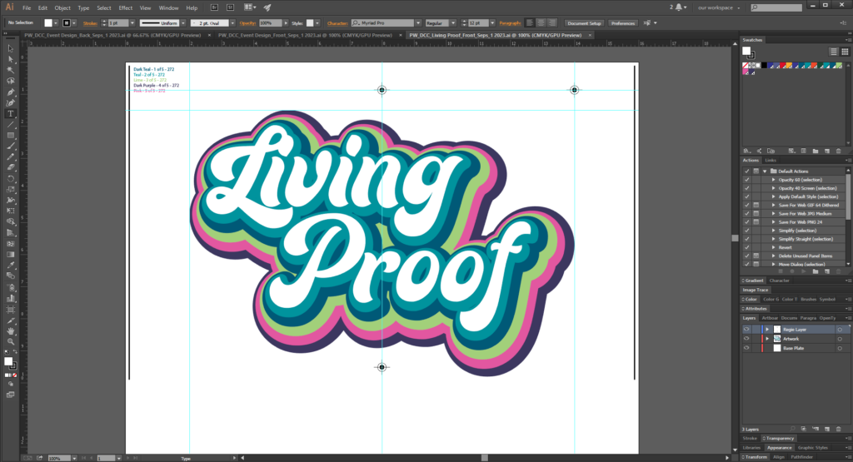Screen dimensions: 853x462
Task: Toggle the Default Actions set checkmark
Action: tap(747, 171)
